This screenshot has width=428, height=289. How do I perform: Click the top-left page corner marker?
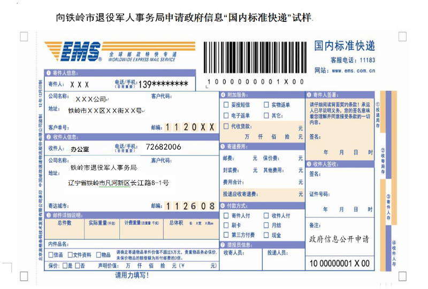click(x=24, y=36)
